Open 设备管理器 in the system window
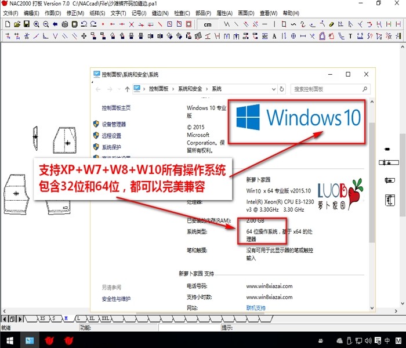The width and height of the screenshot is (406, 348). click(x=114, y=124)
